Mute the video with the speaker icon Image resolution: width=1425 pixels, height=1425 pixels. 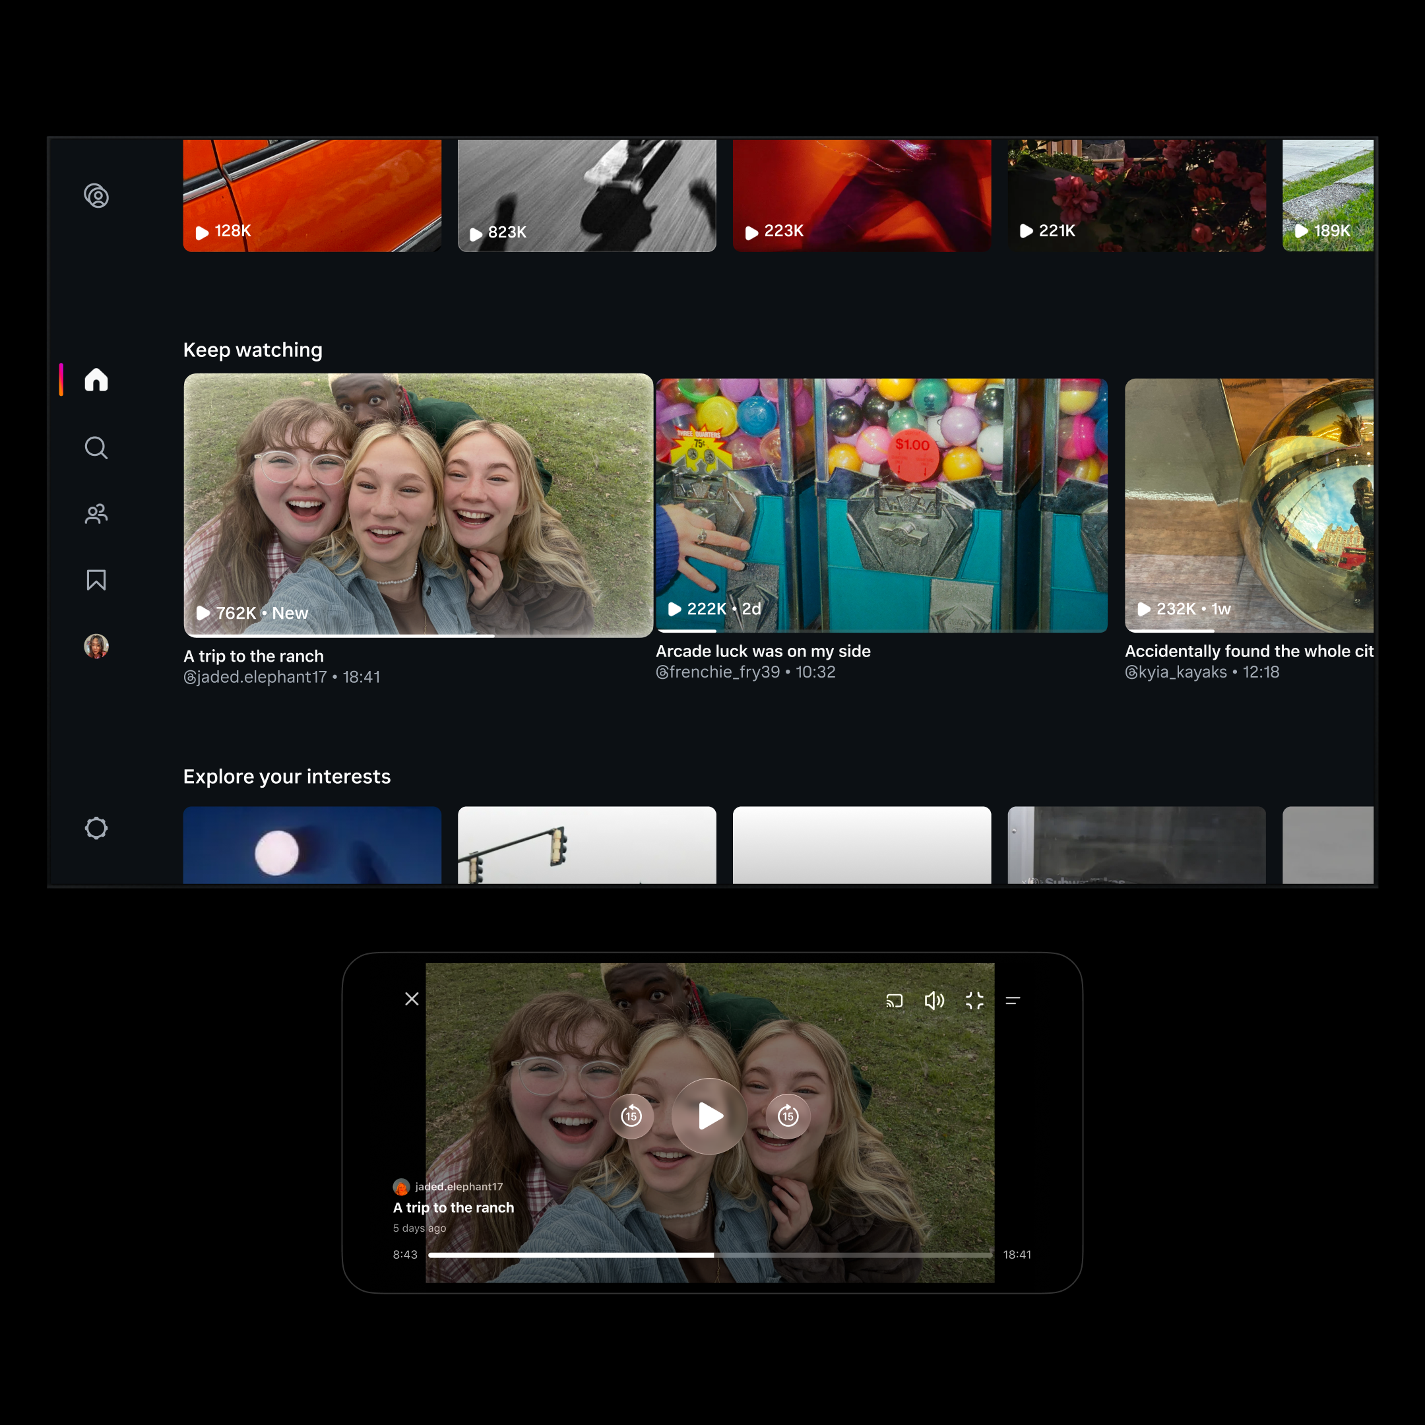pyautogui.click(x=934, y=1001)
